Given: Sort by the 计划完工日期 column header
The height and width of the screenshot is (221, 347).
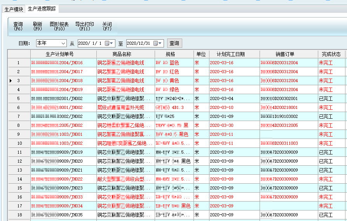Looking at the screenshot, I should [234, 54].
